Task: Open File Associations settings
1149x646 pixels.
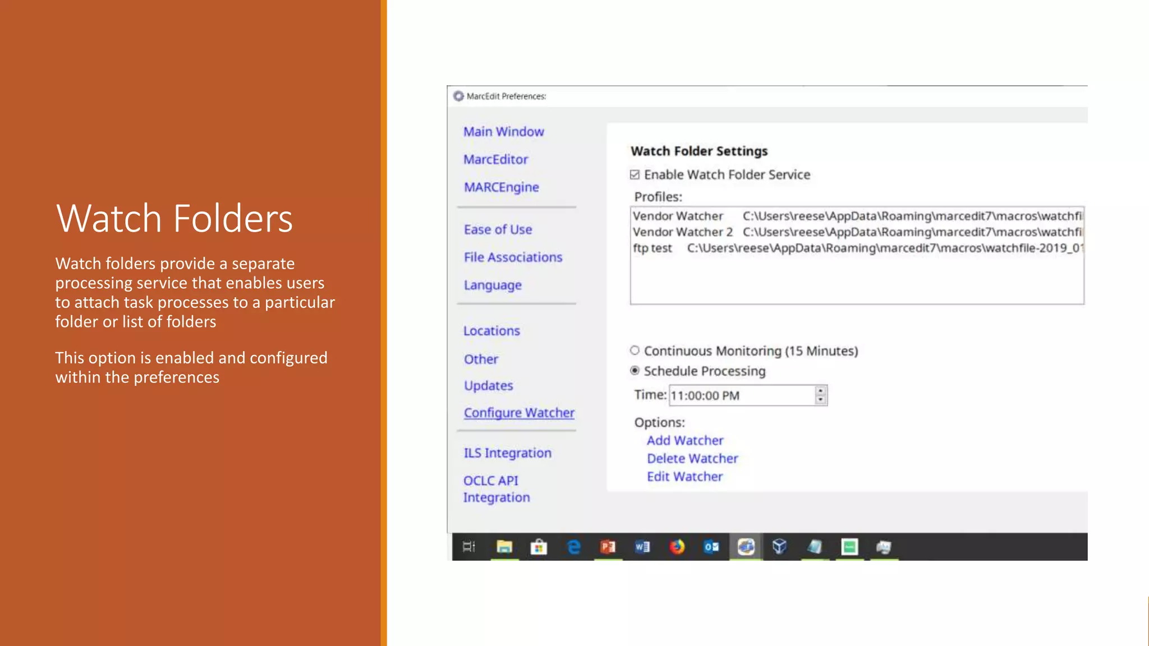Action: [513, 257]
